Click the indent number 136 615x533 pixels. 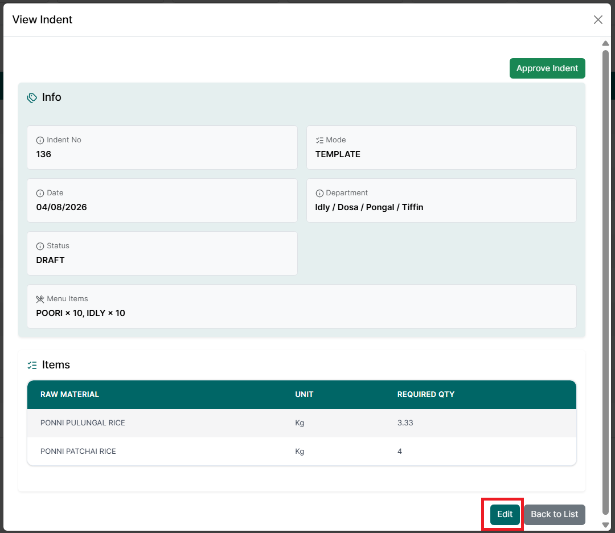43,154
